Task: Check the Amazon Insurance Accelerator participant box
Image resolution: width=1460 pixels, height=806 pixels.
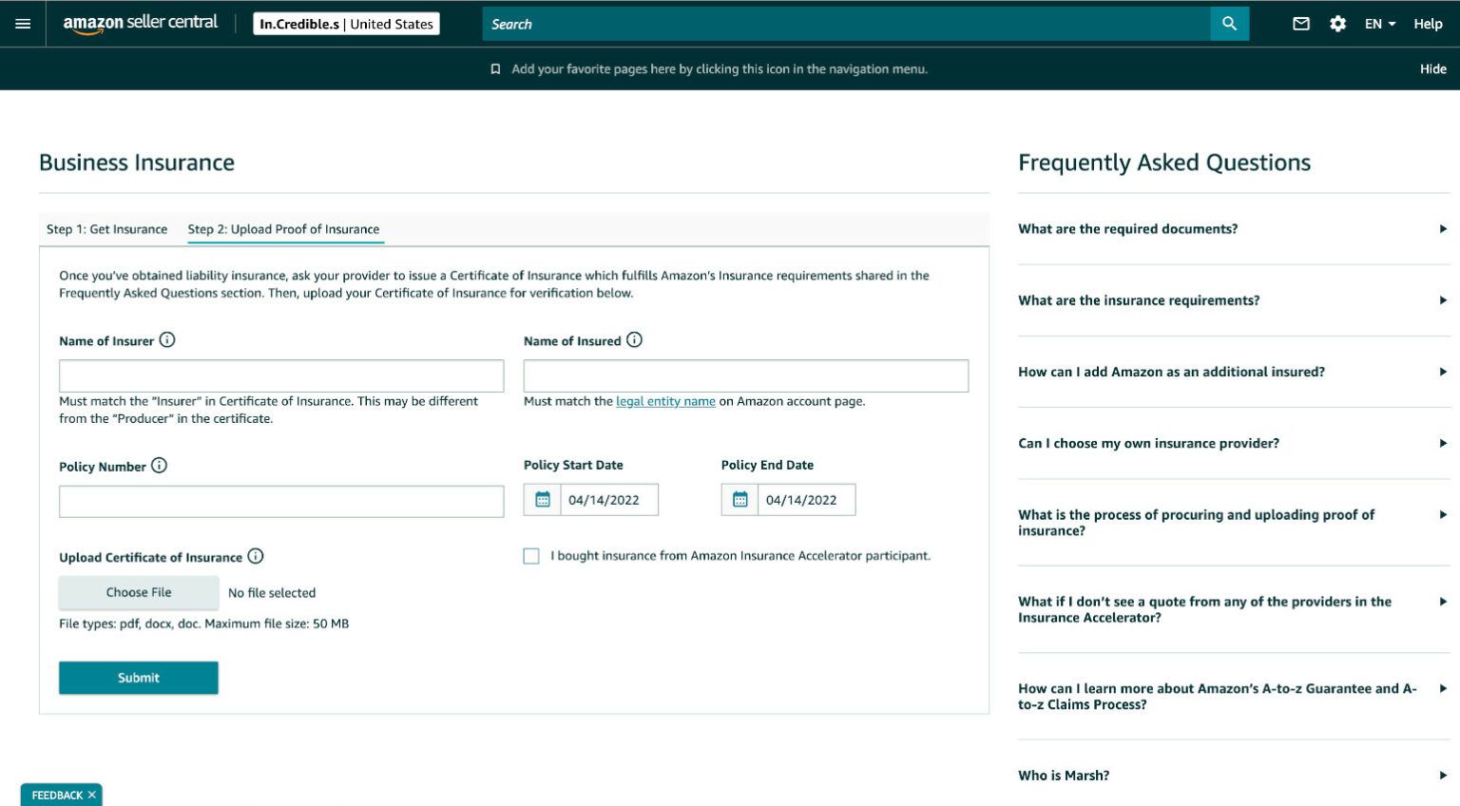Action: tap(531, 556)
